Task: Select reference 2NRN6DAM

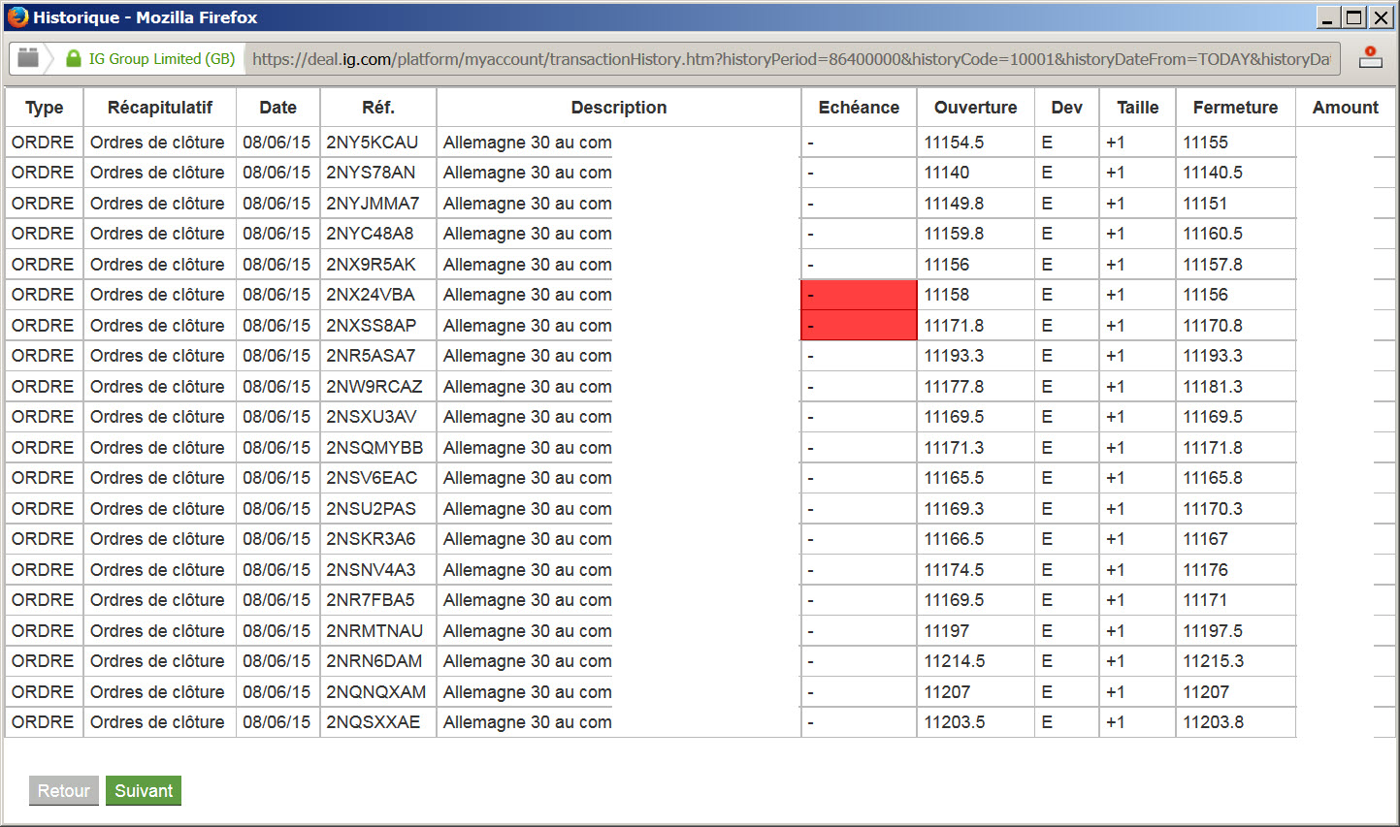Action: click(x=374, y=661)
